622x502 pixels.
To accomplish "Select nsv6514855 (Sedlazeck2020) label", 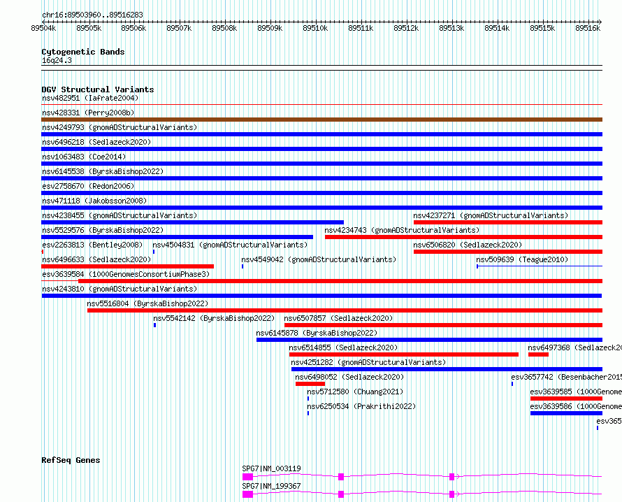I will coord(343,347).
